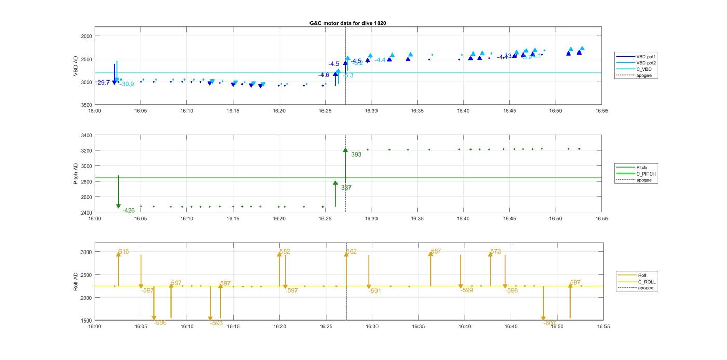
Task: Click the '567' roll data label
Action: [436, 251]
